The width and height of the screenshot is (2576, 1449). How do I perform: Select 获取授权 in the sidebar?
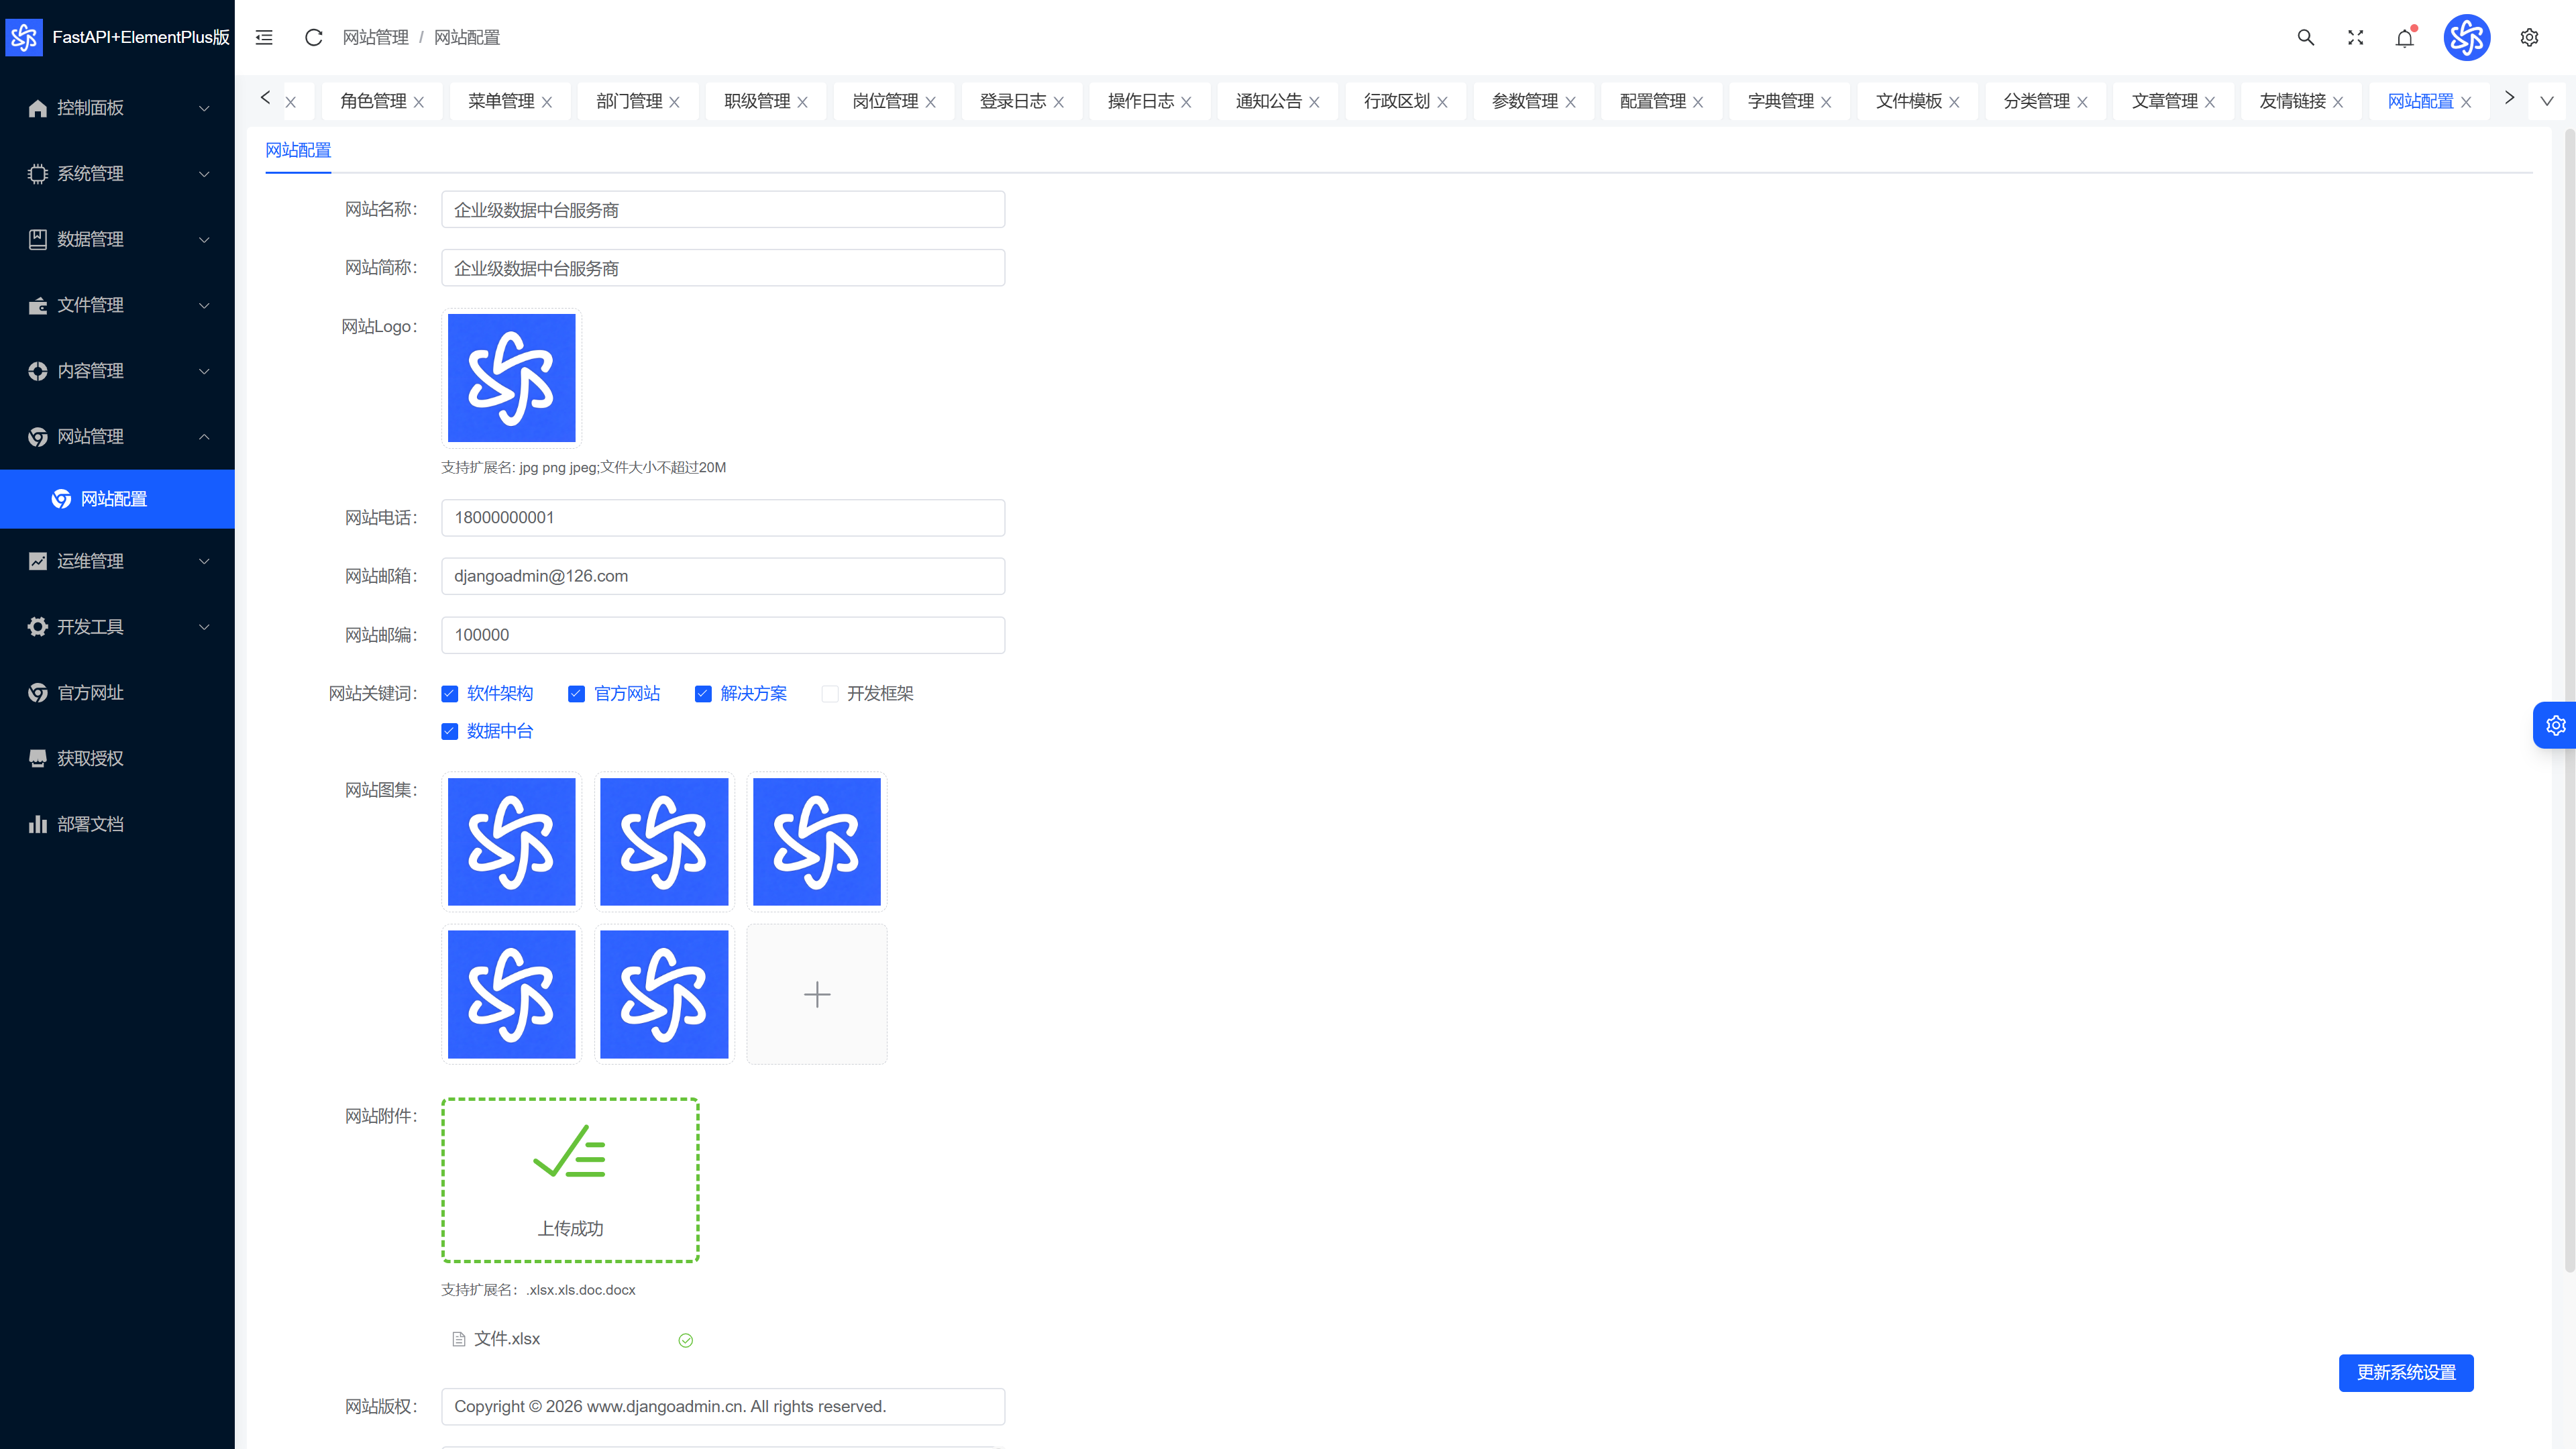(117, 758)
